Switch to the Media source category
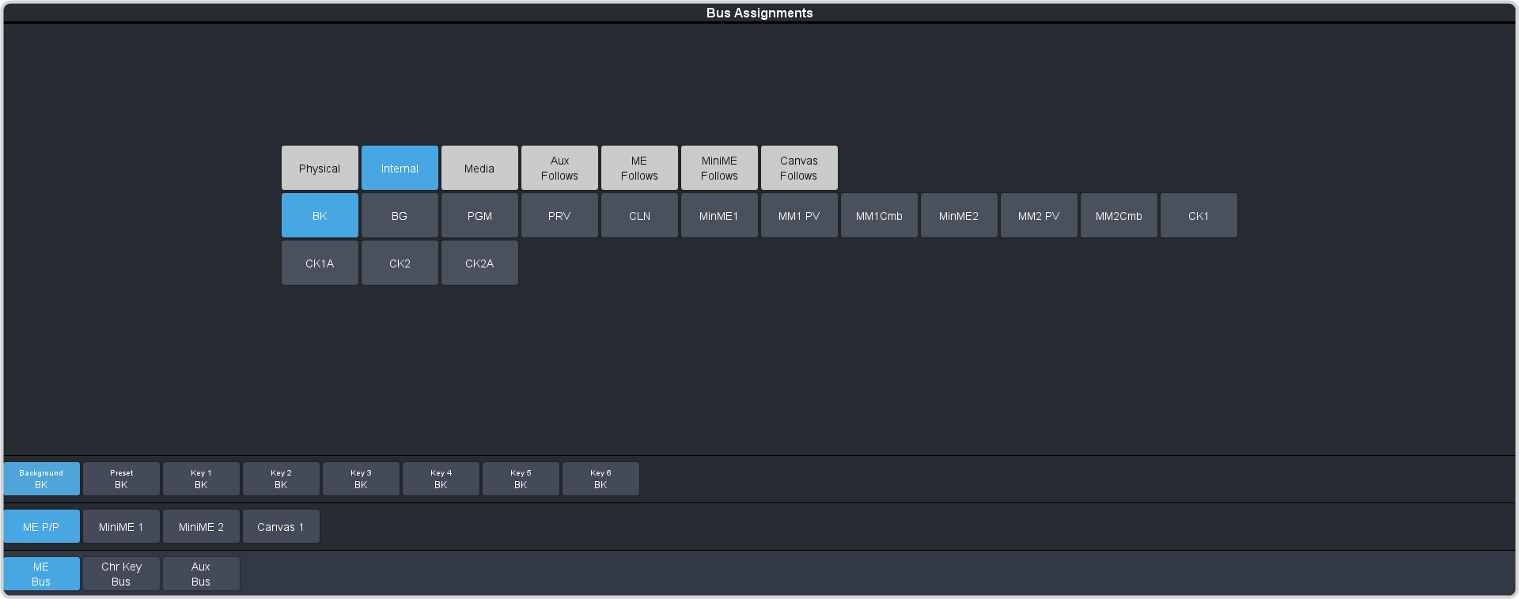The width and height of the screenshot is (1519, 599). pyautogui.click(x=479, y=168)
